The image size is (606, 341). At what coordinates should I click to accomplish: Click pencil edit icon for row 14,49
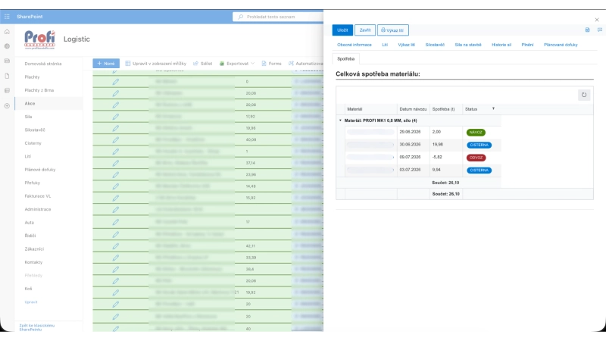[116, 186]
